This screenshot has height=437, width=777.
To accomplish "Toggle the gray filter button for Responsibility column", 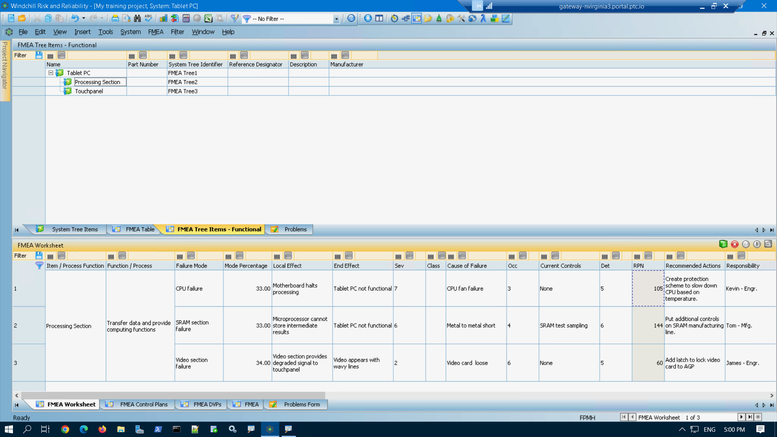I will click(741, 255).
